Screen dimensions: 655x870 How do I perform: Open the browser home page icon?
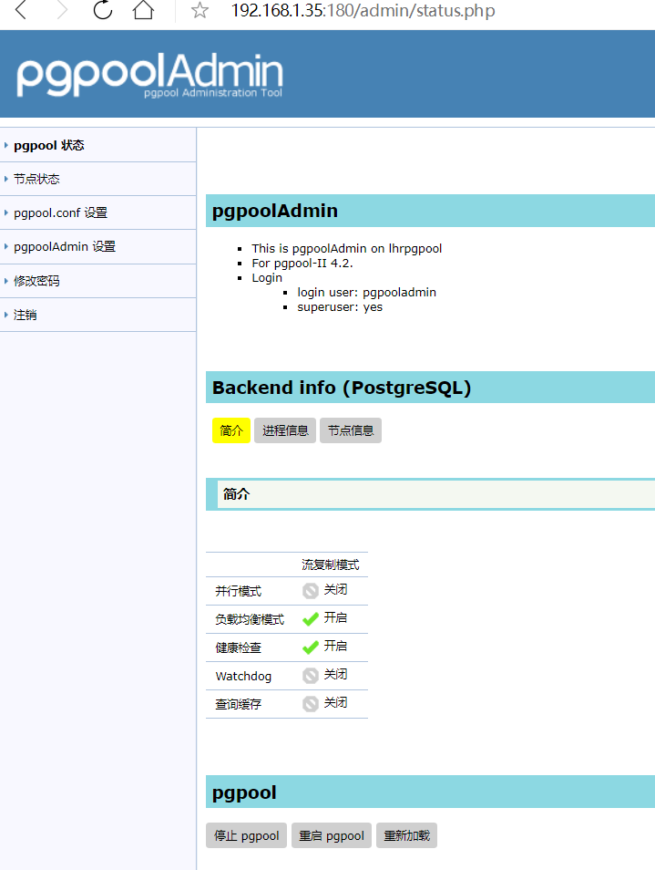[144, 9]
